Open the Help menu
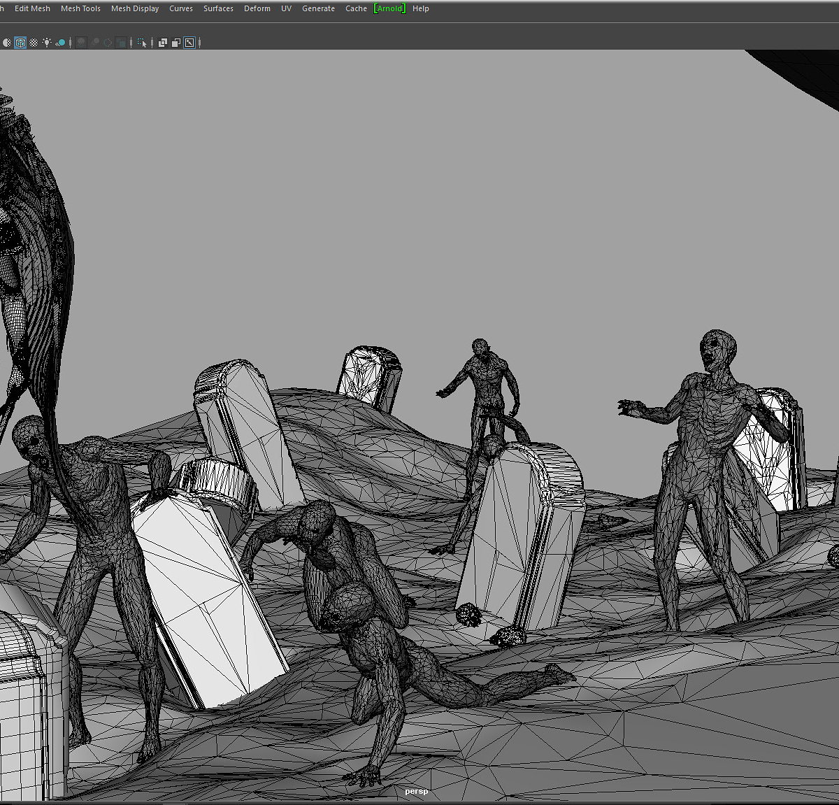 421,8
